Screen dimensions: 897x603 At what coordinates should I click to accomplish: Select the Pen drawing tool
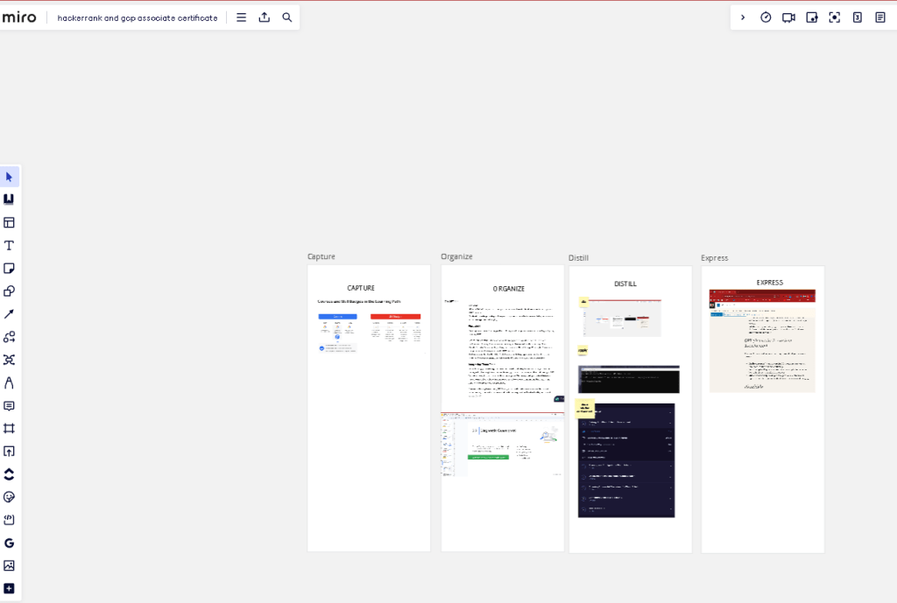[9, 382]
